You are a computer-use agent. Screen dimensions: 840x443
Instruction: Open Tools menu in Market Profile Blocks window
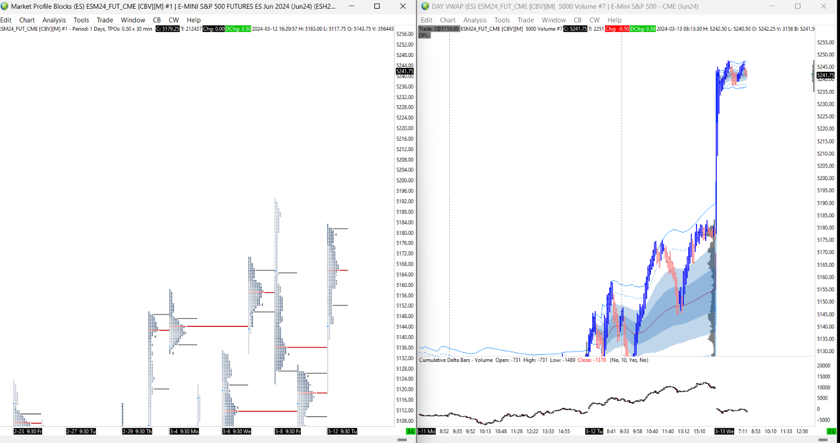tap(81, 20)
